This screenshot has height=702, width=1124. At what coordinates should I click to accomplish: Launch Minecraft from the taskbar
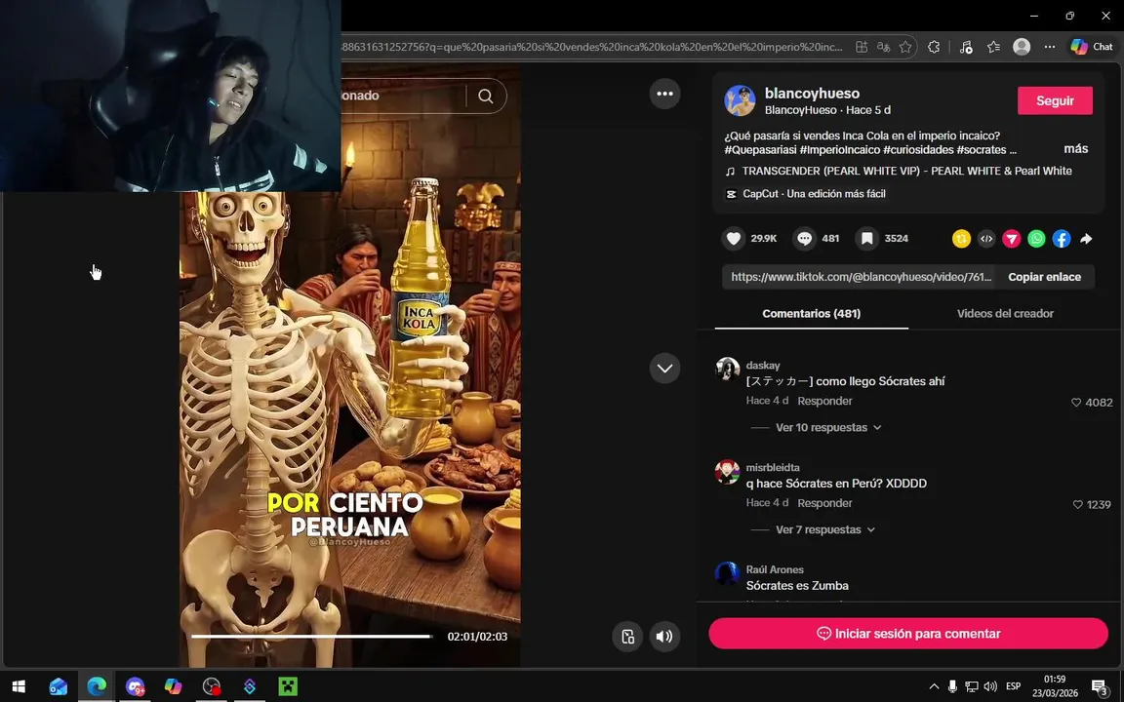click(x=288, y=687)
